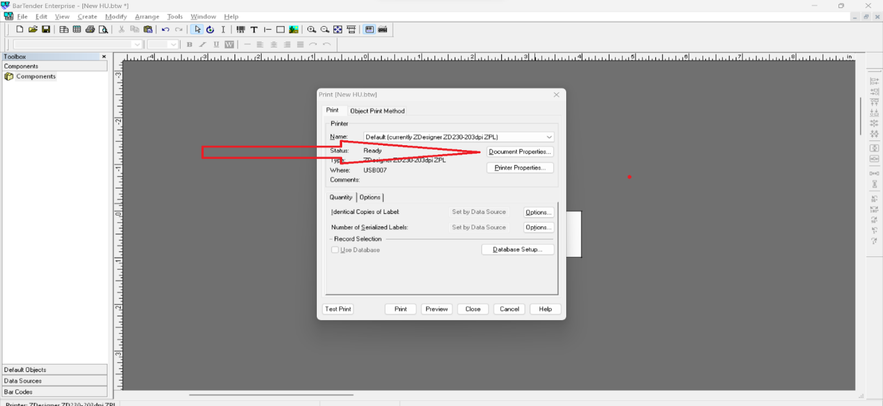Screen dimensions: 883x406
Task: Open Print Preview magnifier-page icon
Action: (x=103, y=29)
